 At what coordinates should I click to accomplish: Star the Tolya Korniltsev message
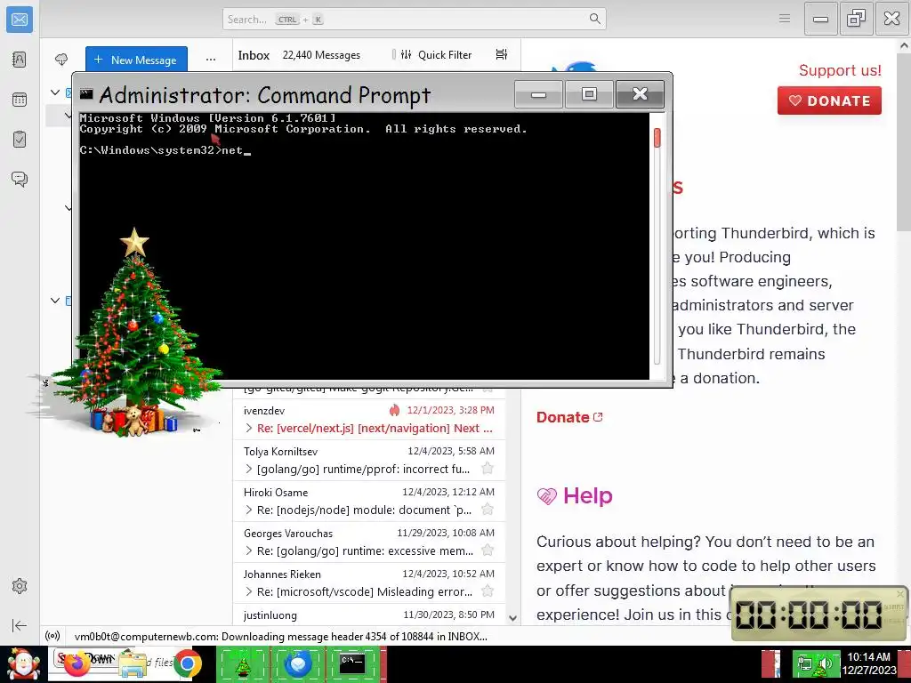point(488,468)
